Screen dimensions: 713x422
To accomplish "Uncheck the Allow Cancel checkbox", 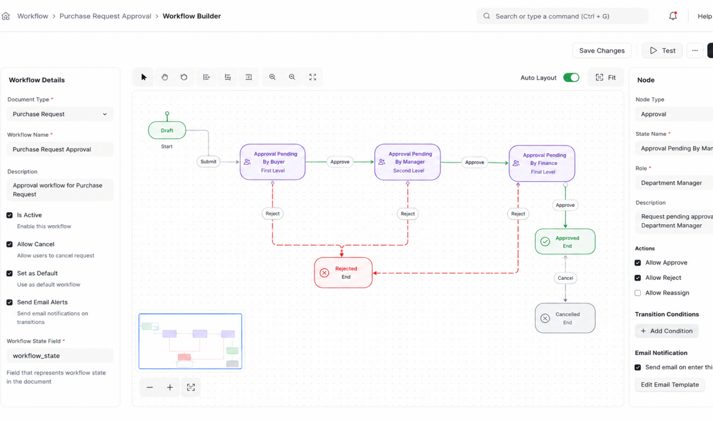I will click(x=9, y=244).
